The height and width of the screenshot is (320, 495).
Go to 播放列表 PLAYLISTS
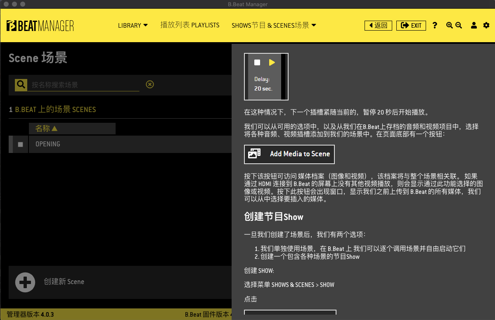point(190,25)
